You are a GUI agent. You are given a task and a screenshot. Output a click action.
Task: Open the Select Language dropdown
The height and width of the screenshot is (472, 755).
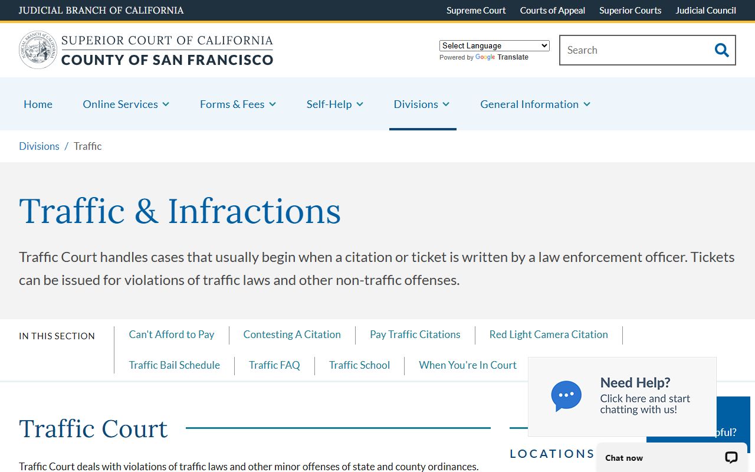tap(494, 45)
